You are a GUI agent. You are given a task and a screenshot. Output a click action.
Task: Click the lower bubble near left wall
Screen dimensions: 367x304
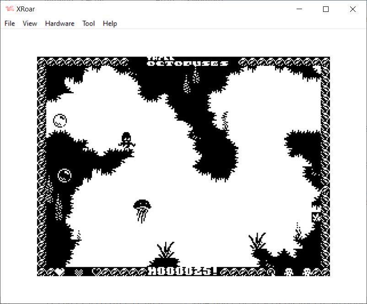pyautogui.click(x=65, y=175)
